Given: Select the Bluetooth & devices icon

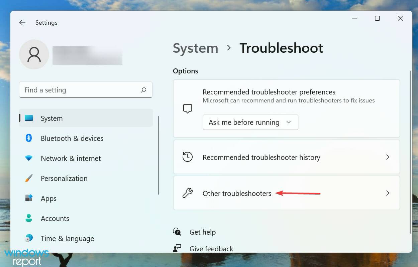Looking at the screenshot, I should tap(29, 138).
